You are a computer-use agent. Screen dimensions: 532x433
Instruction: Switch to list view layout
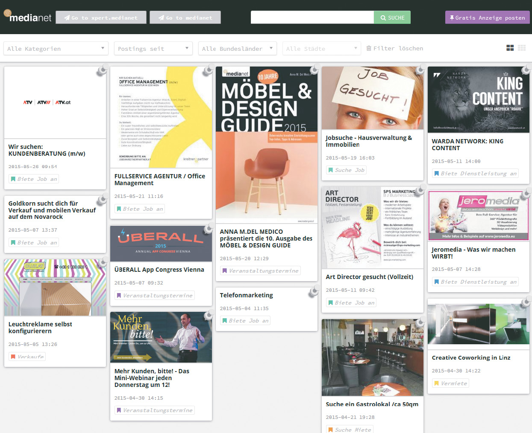pyautogui.click(x=522, y=48)
